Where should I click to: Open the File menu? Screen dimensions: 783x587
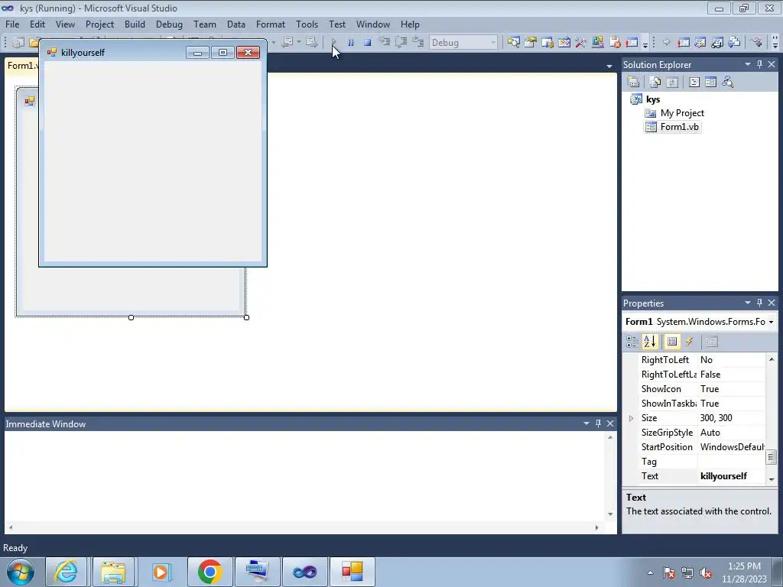(x=12, y=24)
